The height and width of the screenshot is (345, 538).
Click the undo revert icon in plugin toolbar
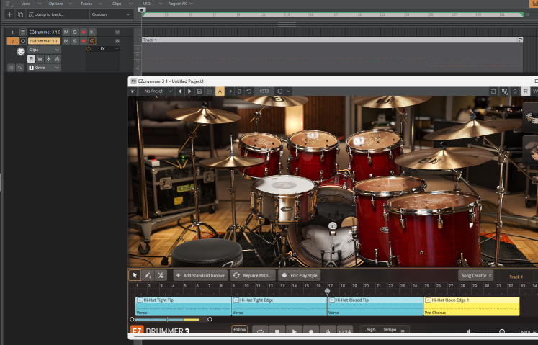point(249,91)
